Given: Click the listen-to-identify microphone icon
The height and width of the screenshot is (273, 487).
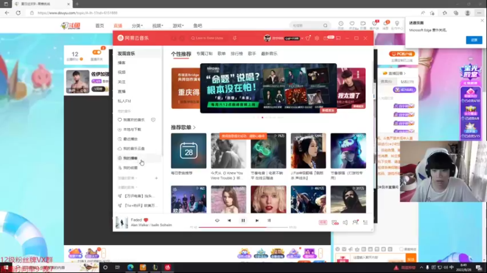Looking at the screenshot, I should click(x=234, y=38).
